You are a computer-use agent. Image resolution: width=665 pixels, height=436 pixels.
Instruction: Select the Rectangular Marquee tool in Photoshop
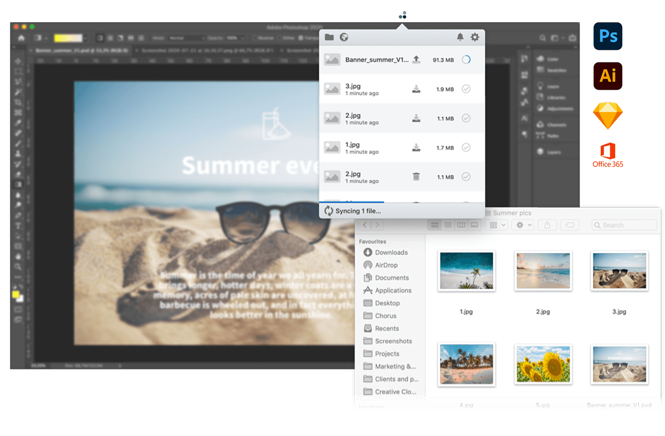coord(18,71)
